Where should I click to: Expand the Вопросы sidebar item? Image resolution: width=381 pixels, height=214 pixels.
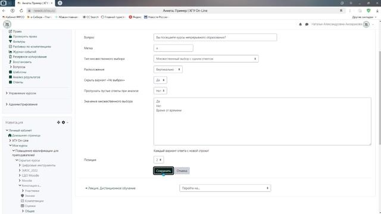click(x=11, y=67)
